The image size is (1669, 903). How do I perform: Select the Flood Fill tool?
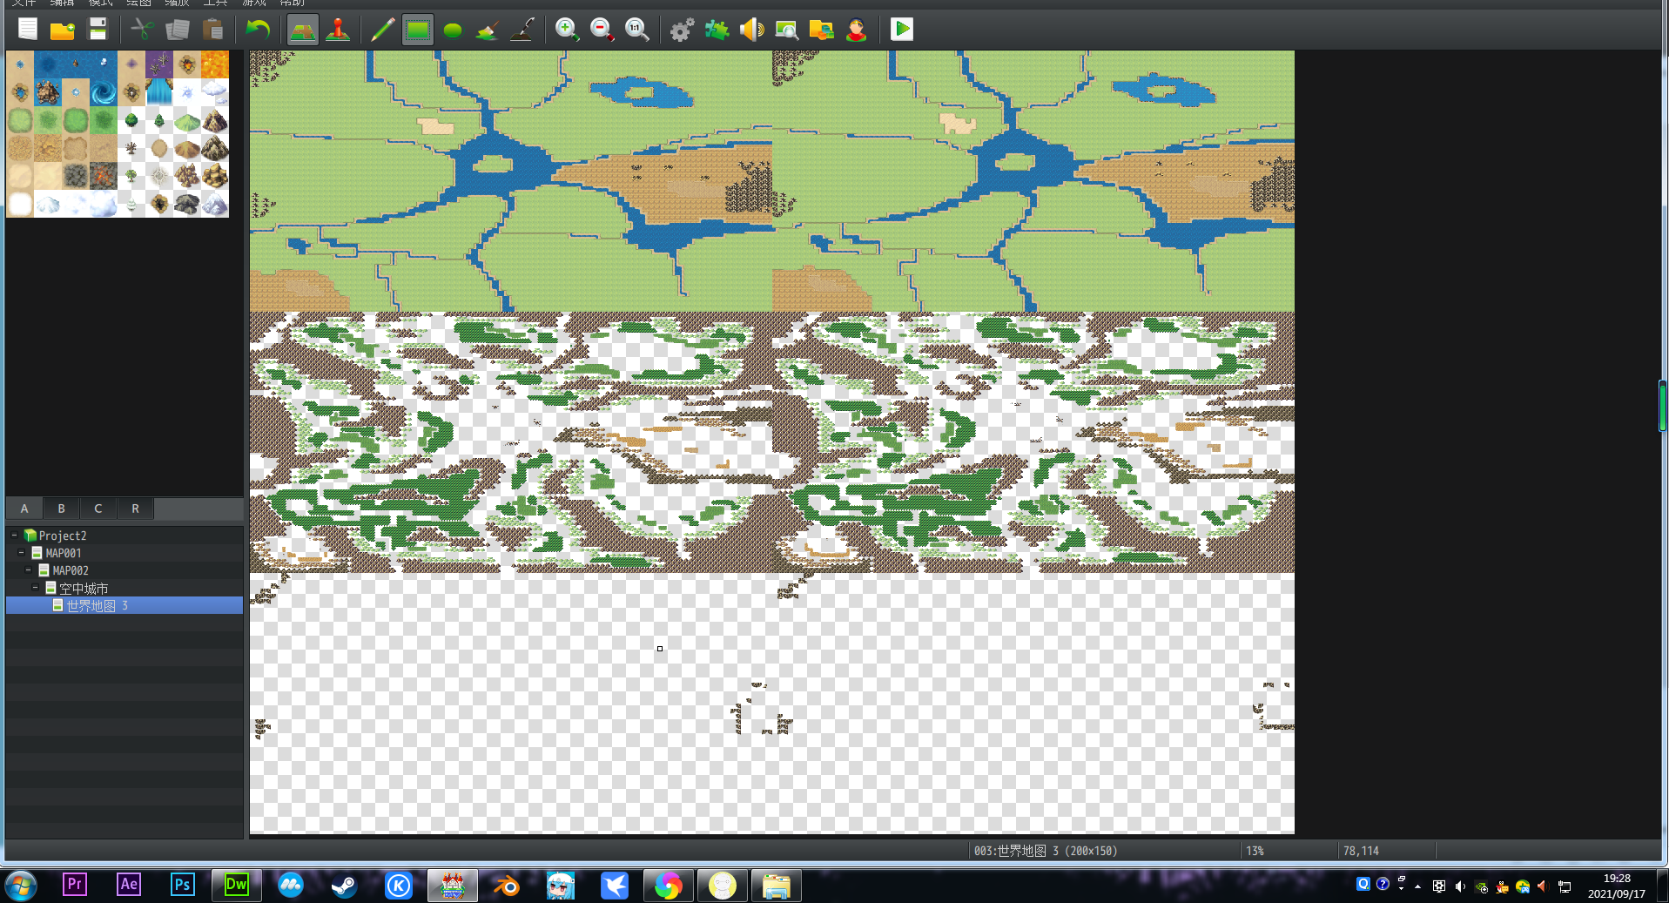point(488,30)
